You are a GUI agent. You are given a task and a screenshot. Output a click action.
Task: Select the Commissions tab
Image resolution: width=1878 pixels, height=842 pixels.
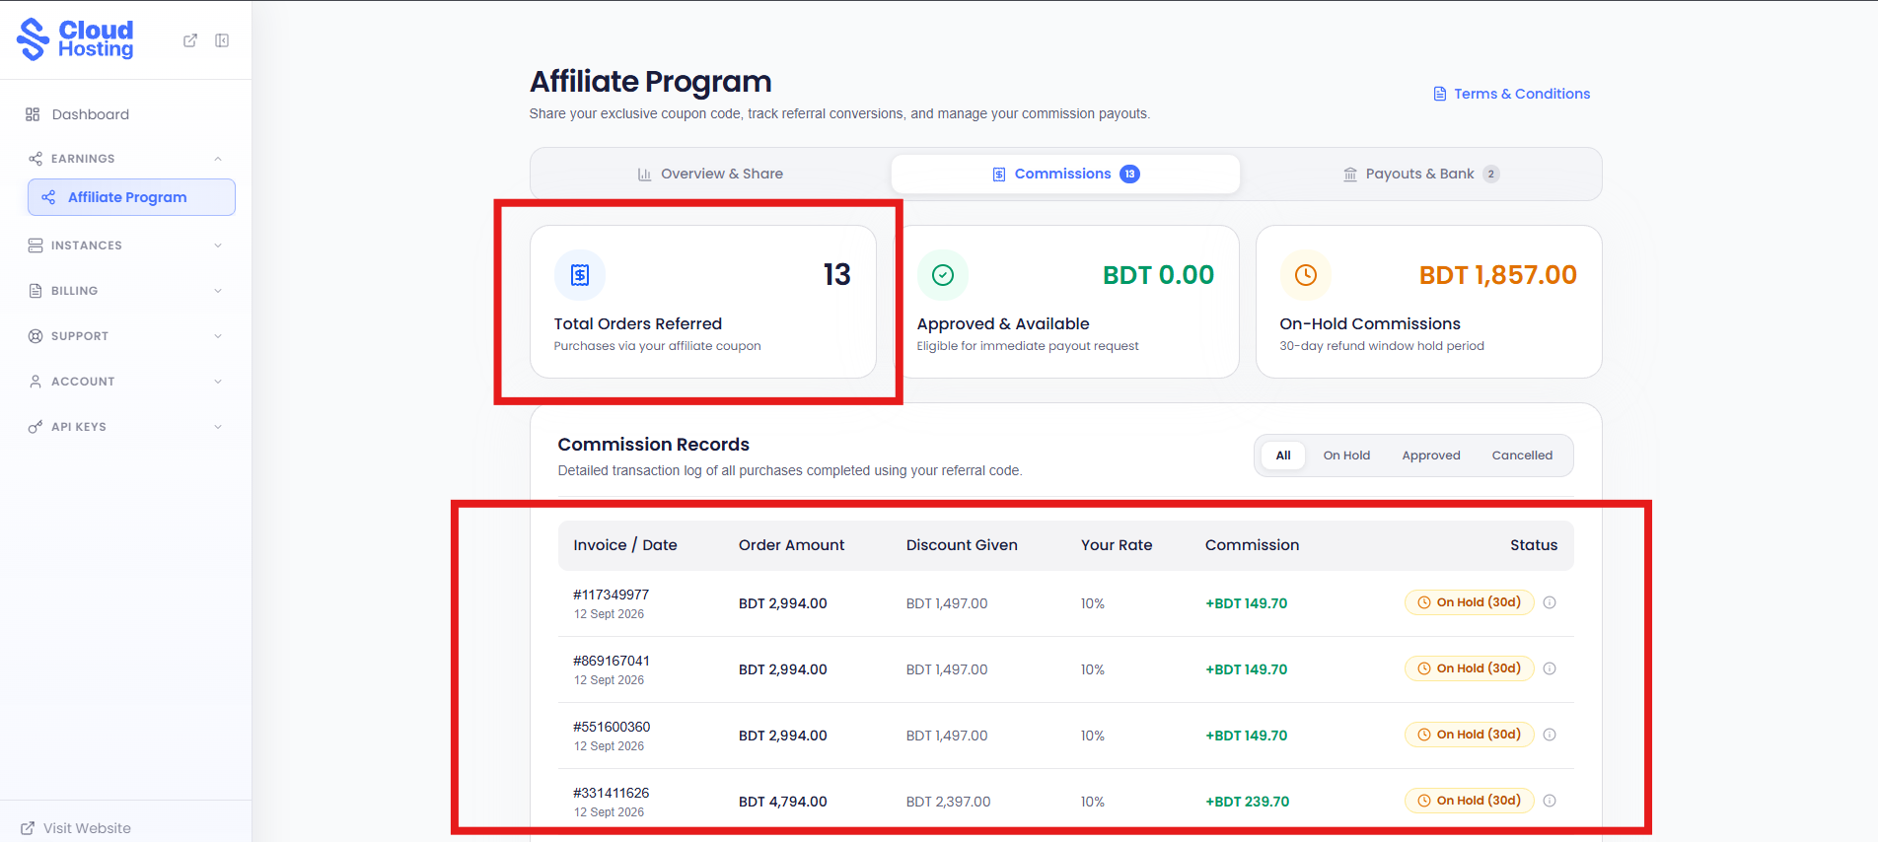tap(1065, 174)
